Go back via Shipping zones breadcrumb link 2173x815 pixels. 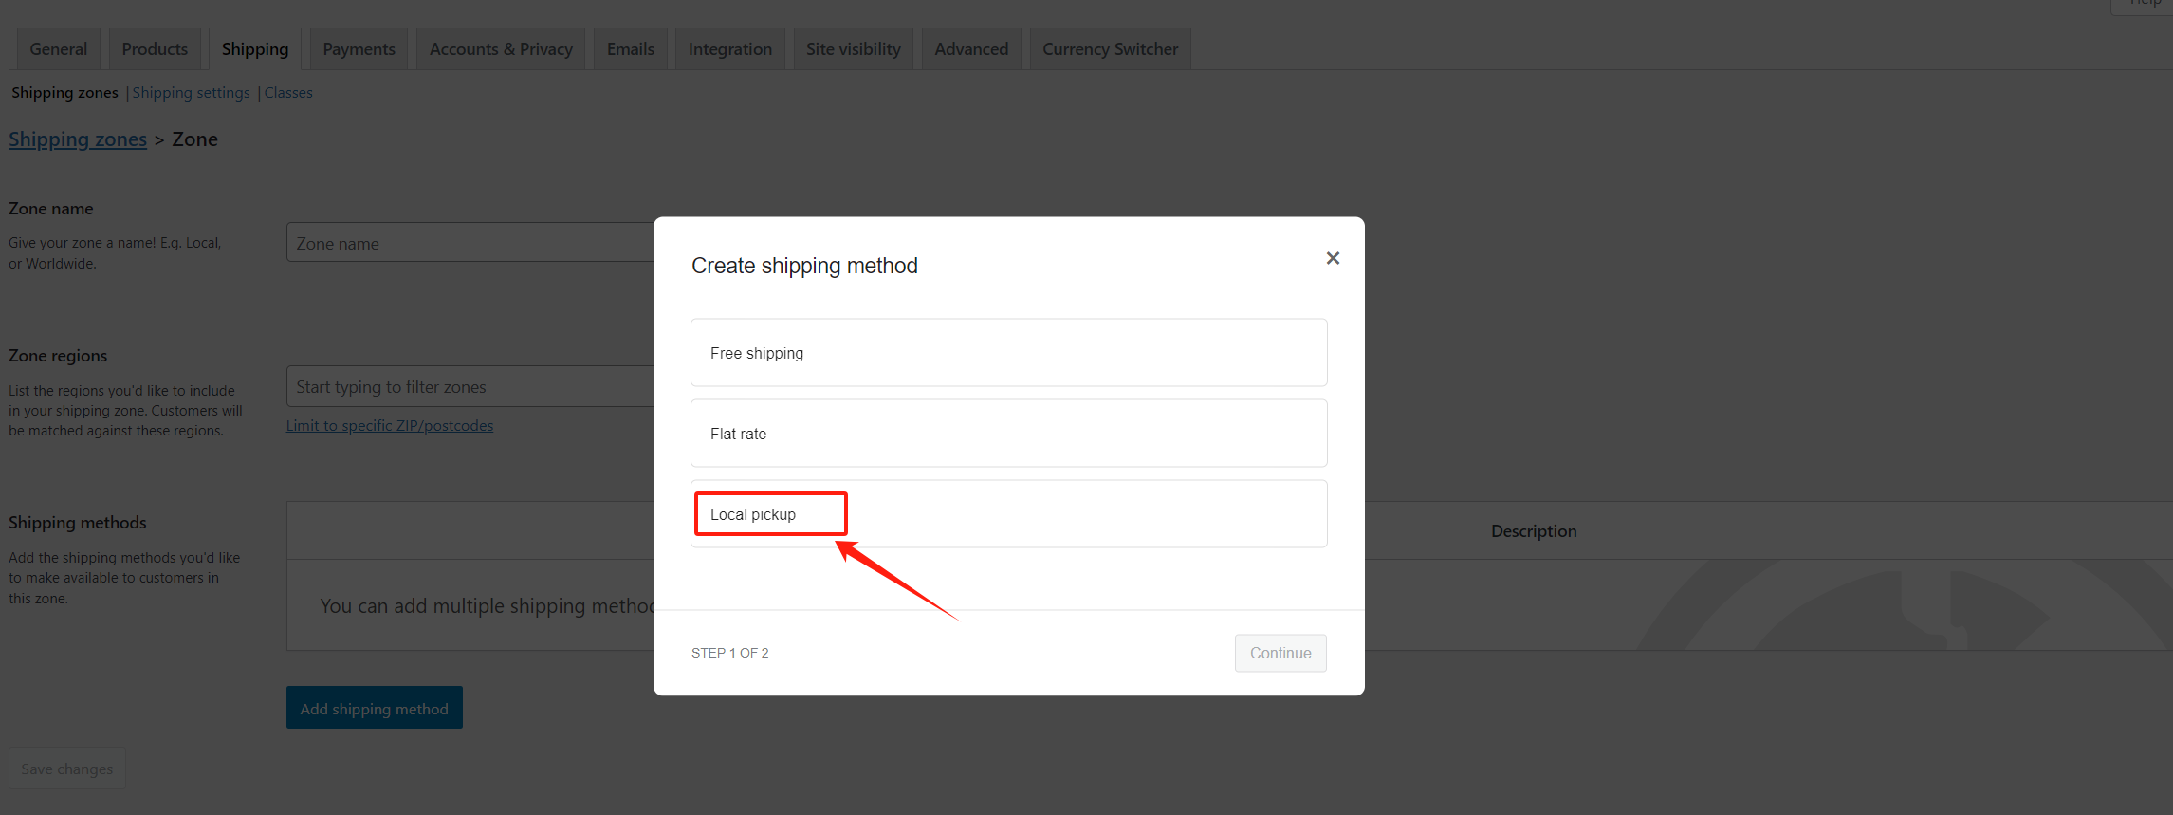(78, 139)
